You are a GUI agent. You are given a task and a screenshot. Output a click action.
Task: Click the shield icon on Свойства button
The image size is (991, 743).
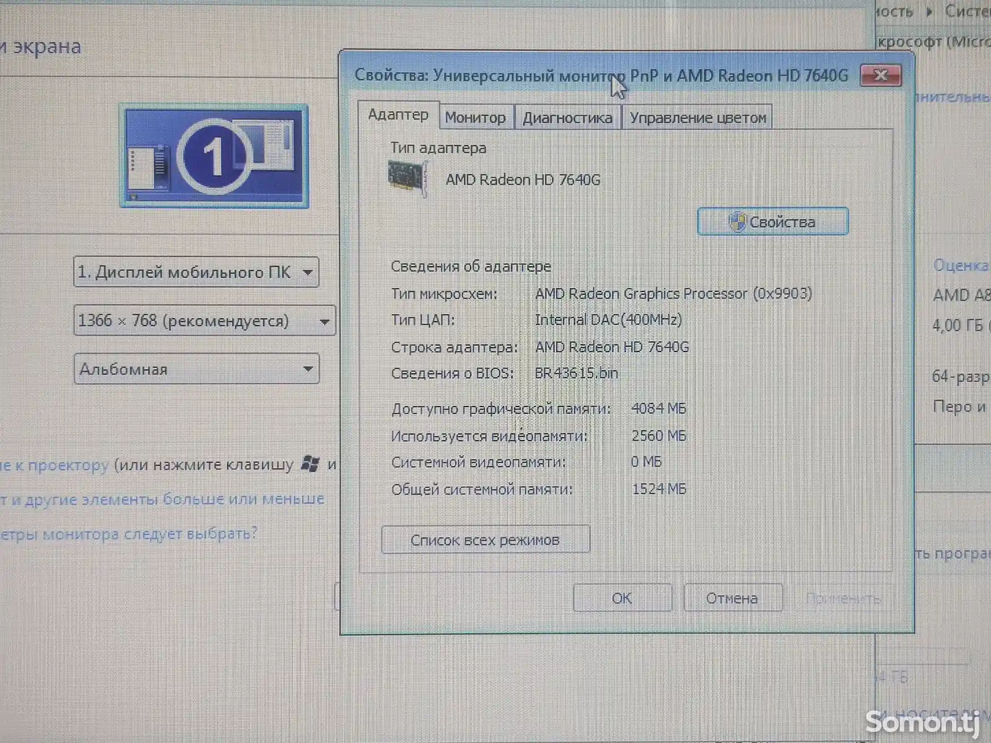point(737,222)
